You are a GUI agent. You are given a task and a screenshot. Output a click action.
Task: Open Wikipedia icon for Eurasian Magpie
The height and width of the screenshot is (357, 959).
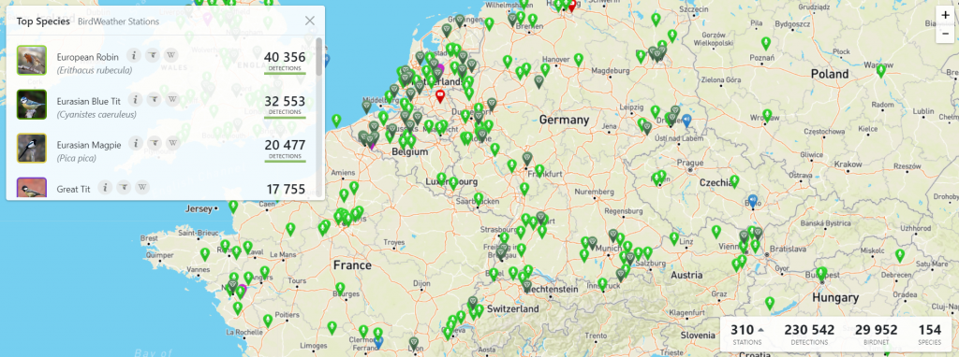[173, 143]
